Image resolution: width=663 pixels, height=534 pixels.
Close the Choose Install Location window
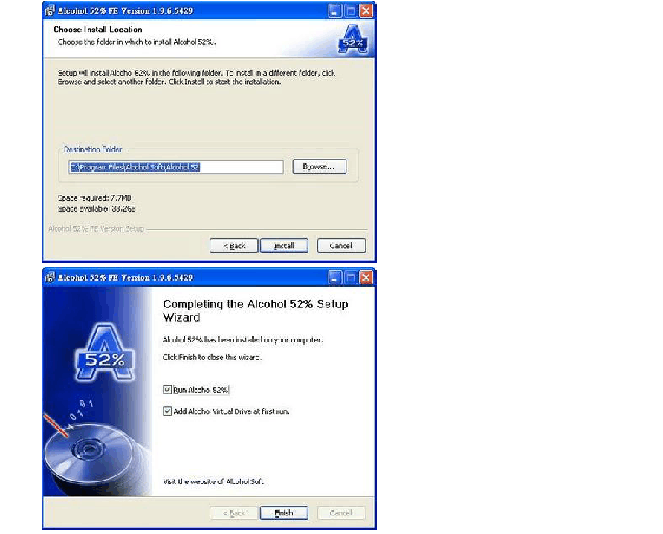(x=366, y=10)
